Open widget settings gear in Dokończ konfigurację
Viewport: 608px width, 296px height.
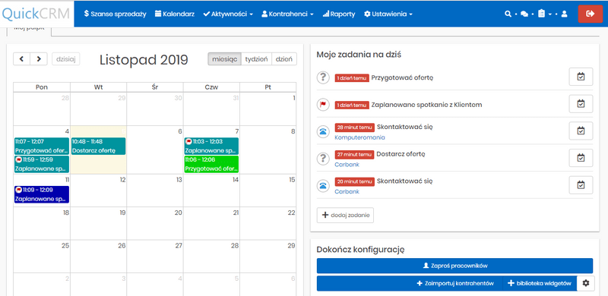[585, 283]
